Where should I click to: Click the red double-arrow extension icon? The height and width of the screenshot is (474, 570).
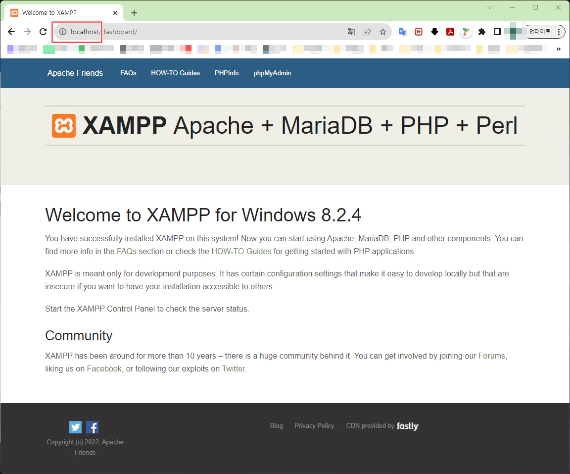[x=419, y=32]
